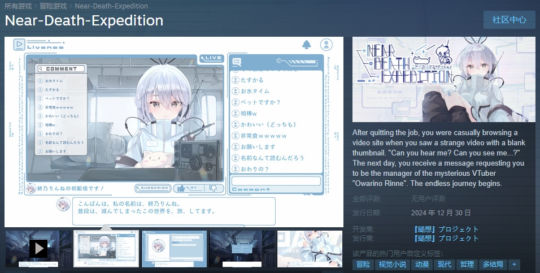540x273 pixels.
Task: Click the notification bell icon in screenshot
Action: 307,45
